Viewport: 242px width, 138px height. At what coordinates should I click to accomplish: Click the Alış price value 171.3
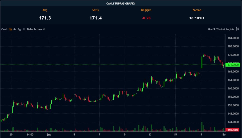(45, 18)
